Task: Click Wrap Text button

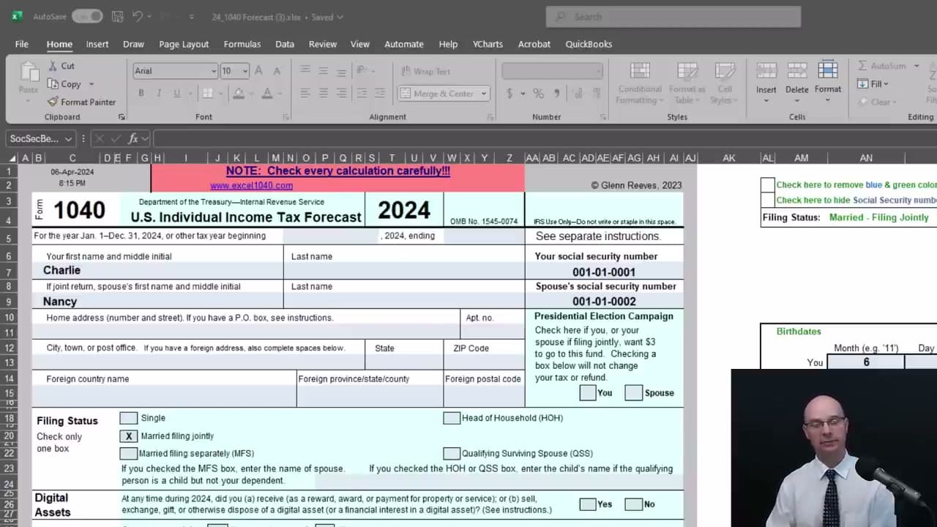Action: click(425, 71)
